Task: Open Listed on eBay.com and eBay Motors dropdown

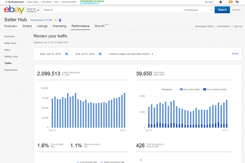Action: click(x=131, y=54)
